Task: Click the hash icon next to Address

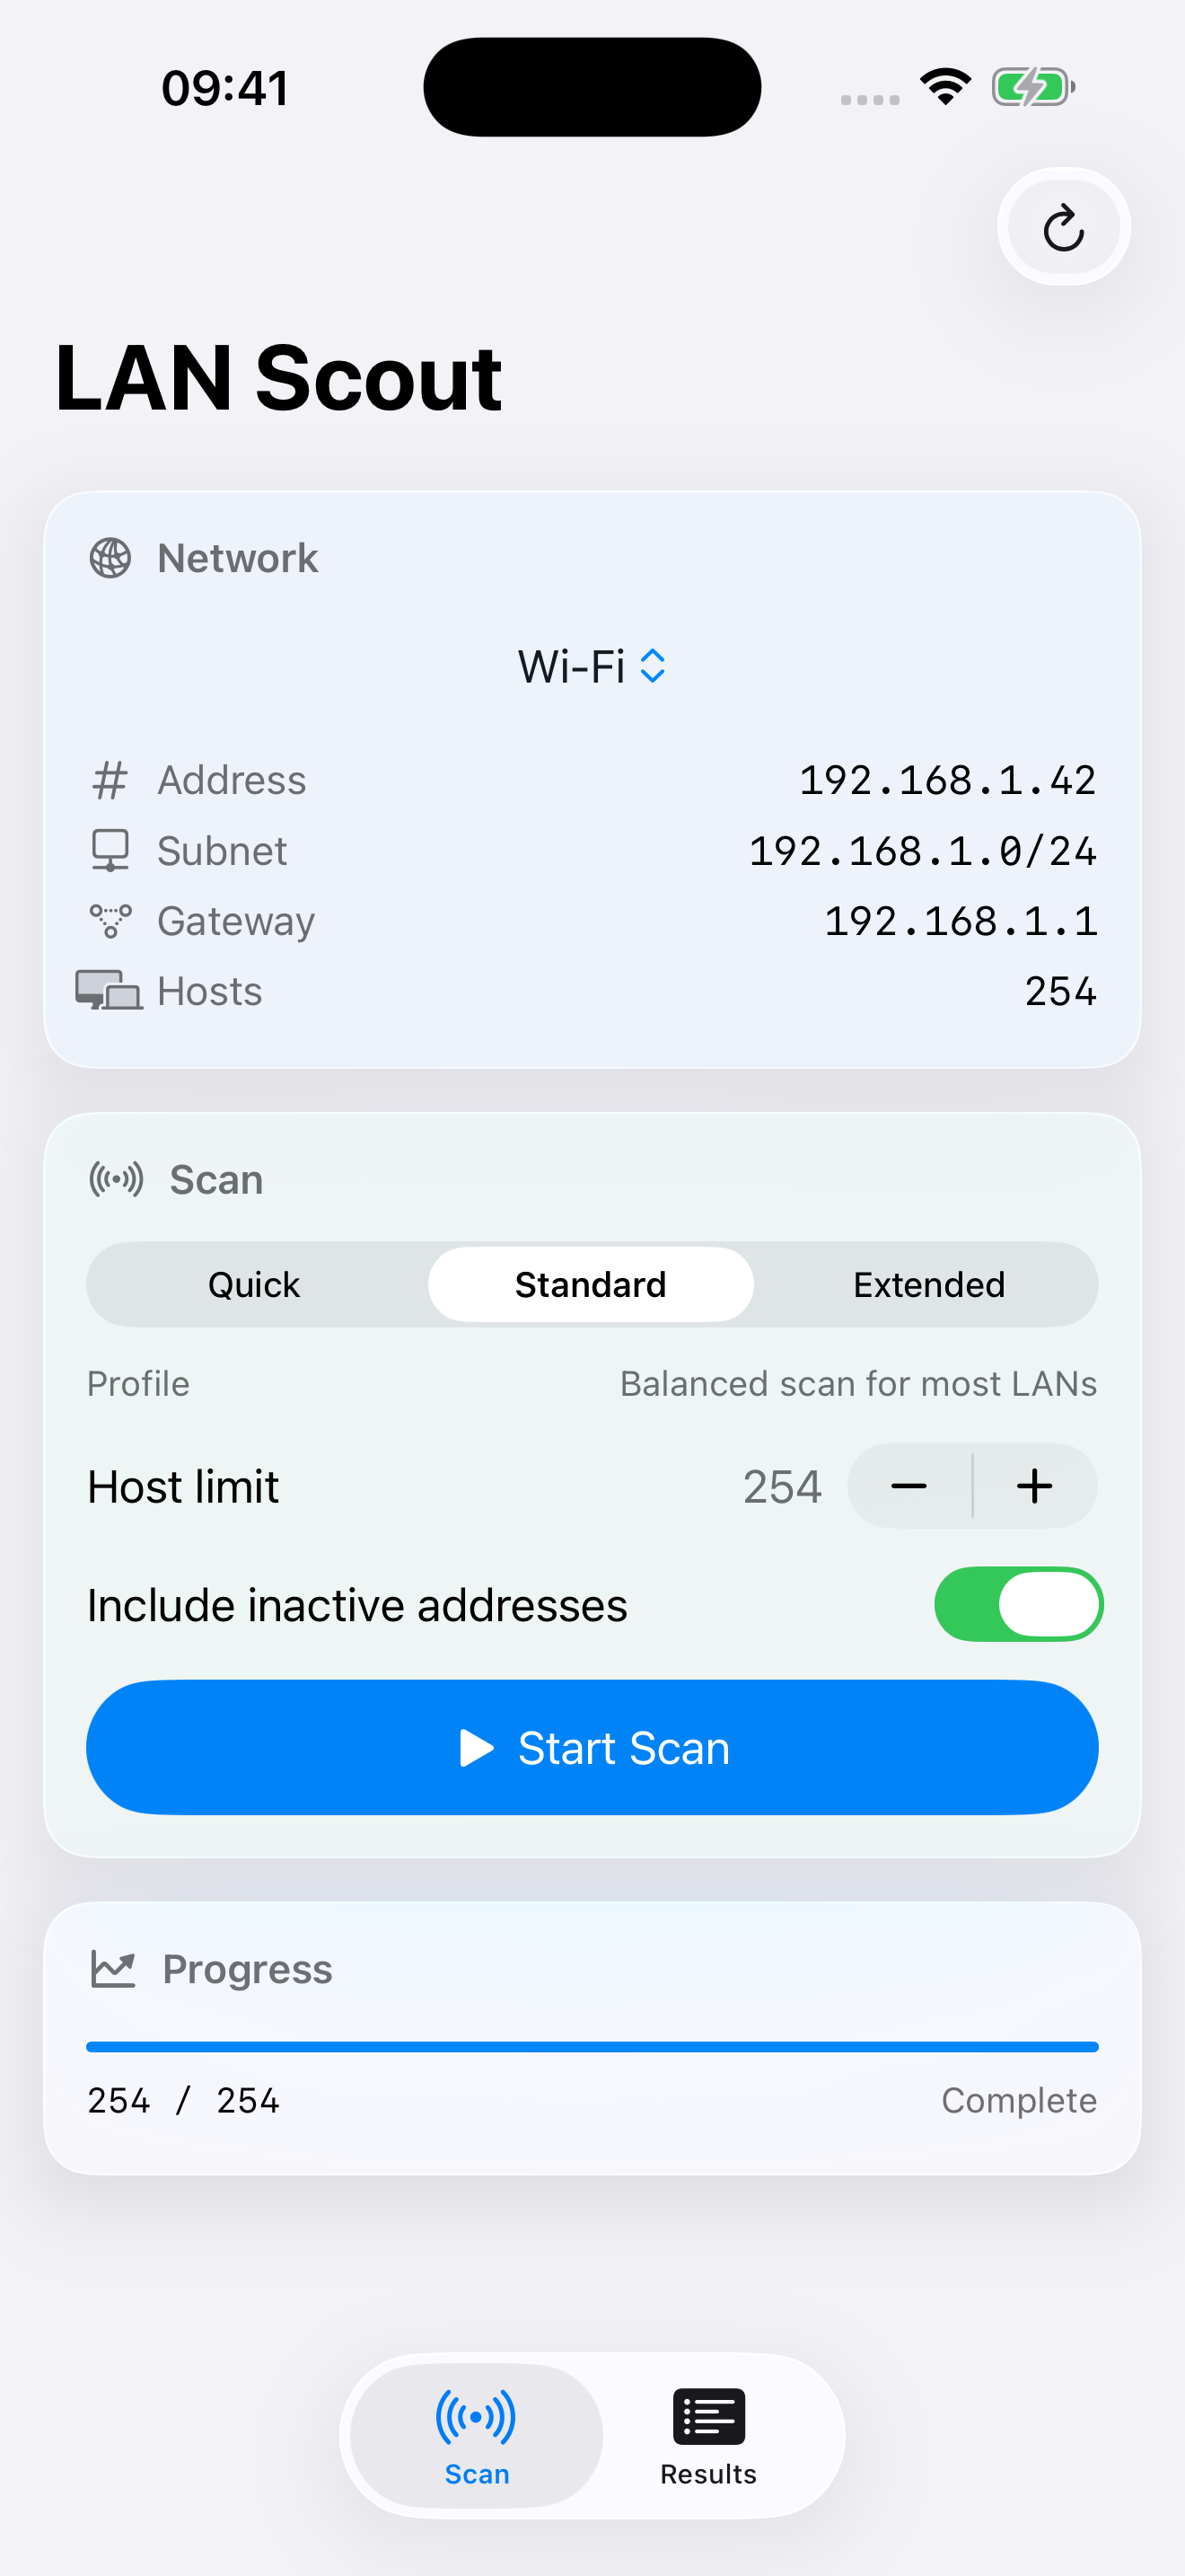Action: (x=110, y=780)
